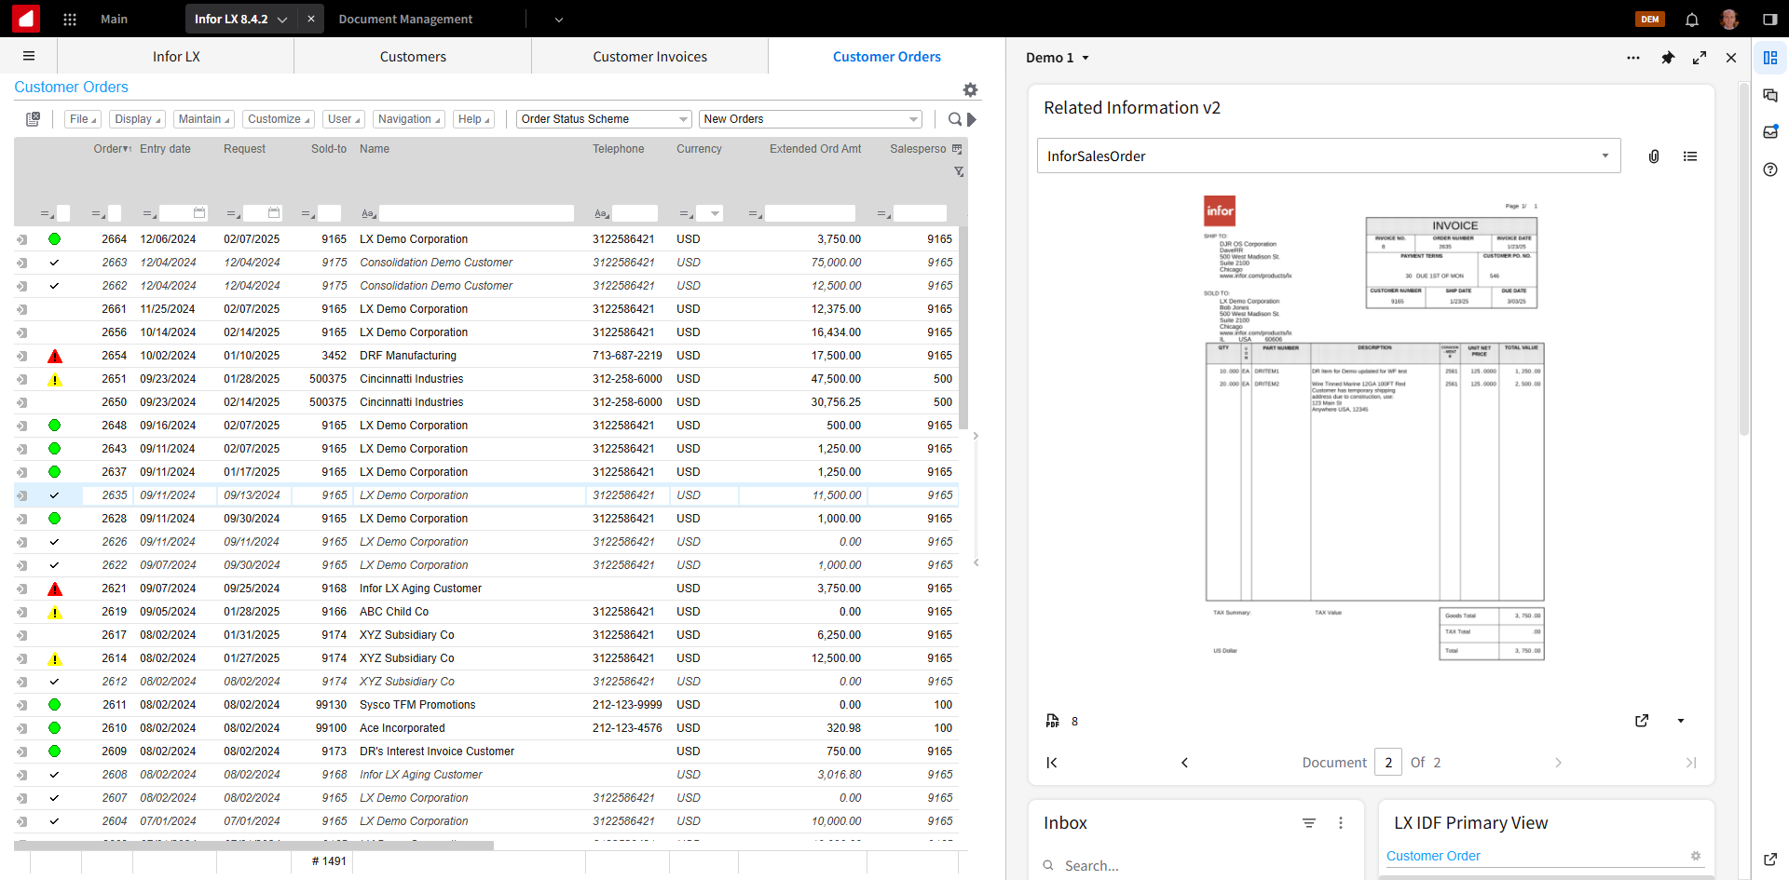Open help question mark on right sidebar

[x=1770, y=169]
